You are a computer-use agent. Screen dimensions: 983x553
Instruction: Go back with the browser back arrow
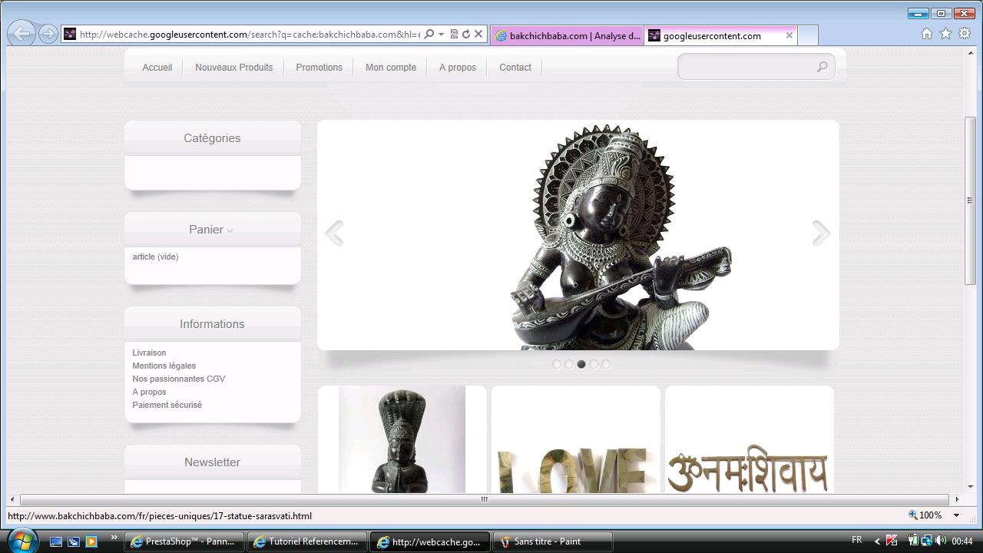pyautogui.click(x=22, y=33)
